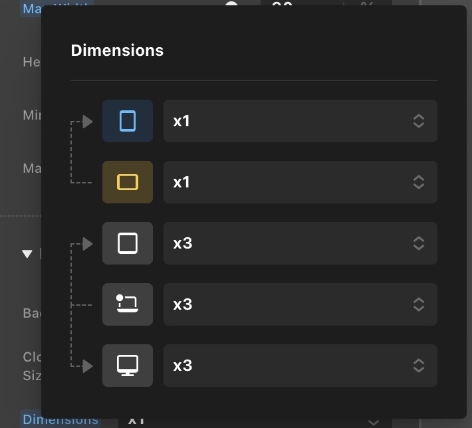Open the landscape phone x1 dimension dropdown
The height and width of the screenshot is (428, 472).
pos(300,182)
